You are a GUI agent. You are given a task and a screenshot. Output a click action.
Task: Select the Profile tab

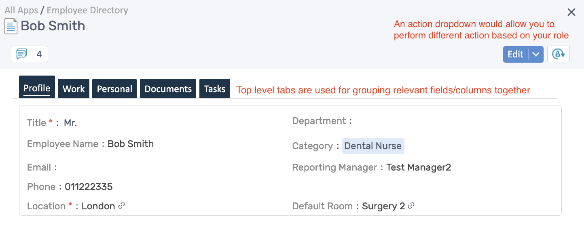coord(37,88)
